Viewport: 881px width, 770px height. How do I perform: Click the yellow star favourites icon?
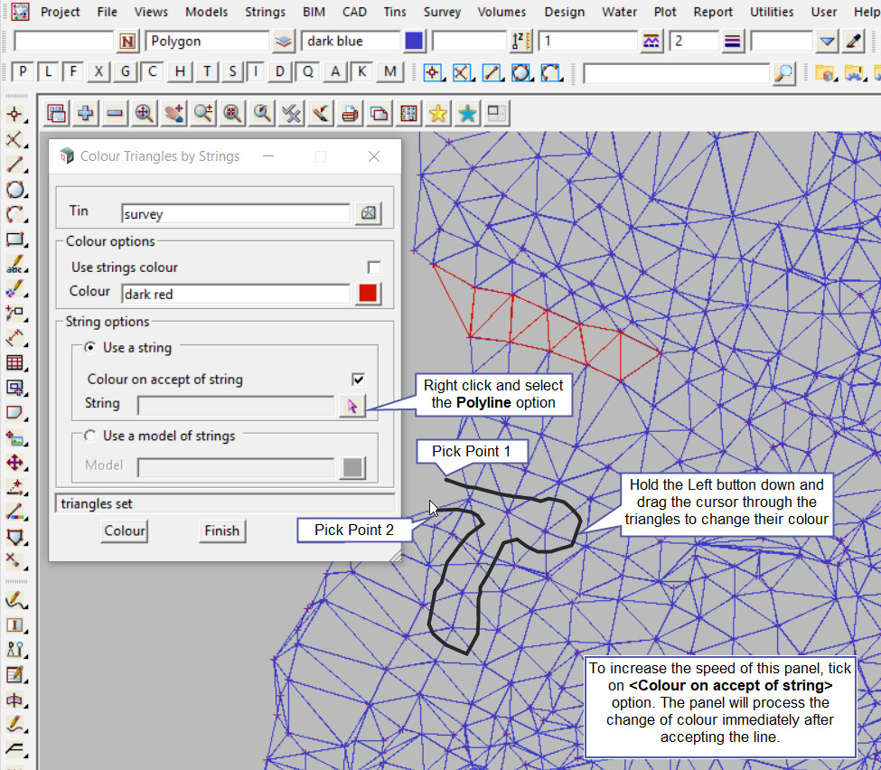437,113
